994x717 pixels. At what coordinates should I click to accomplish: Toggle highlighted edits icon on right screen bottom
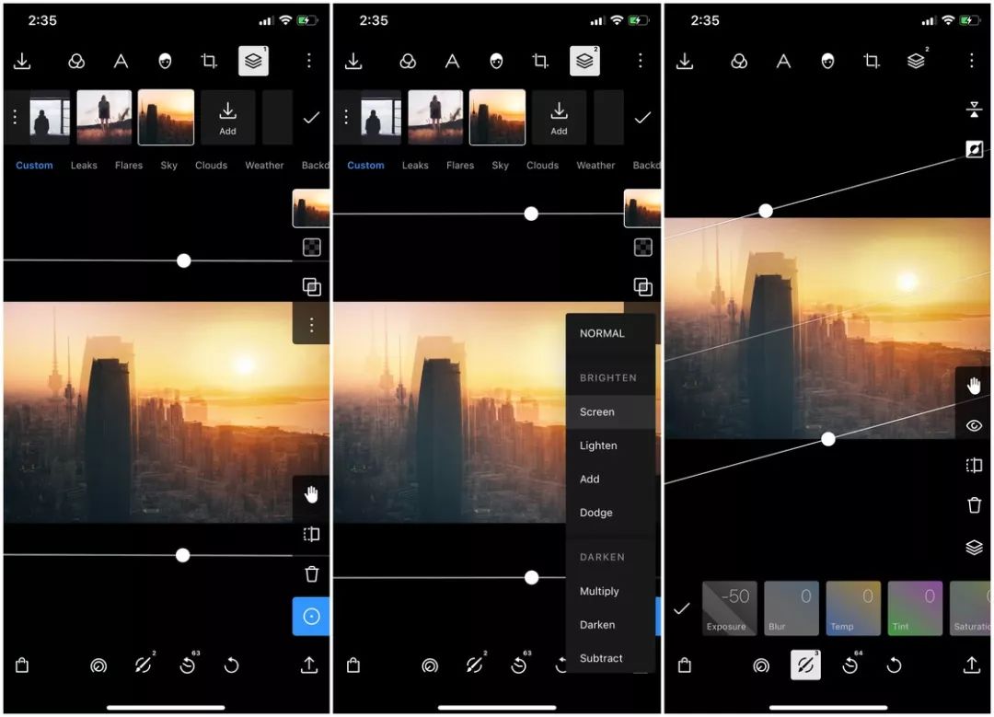click(805, 665)
